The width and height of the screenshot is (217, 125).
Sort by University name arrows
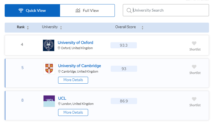click(x=61, y=27)
